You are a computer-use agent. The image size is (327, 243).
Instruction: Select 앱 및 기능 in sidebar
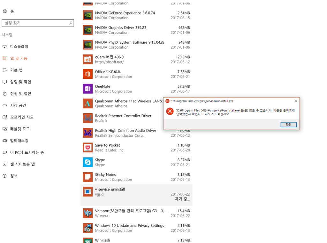(19, 58)
